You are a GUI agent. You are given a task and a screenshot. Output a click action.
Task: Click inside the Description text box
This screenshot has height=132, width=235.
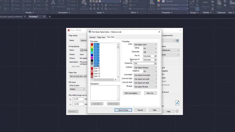105,93
